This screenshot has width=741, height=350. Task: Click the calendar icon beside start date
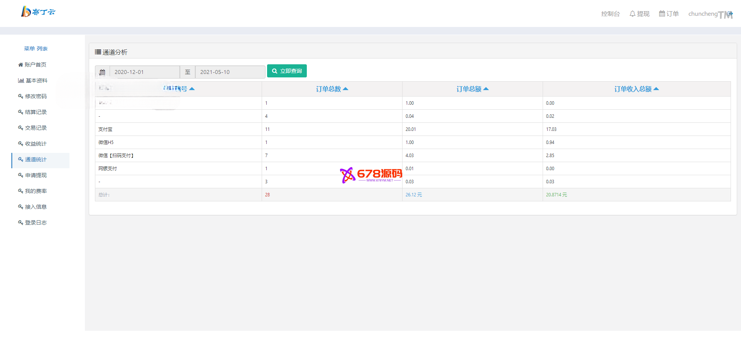[x=102, y=72]
